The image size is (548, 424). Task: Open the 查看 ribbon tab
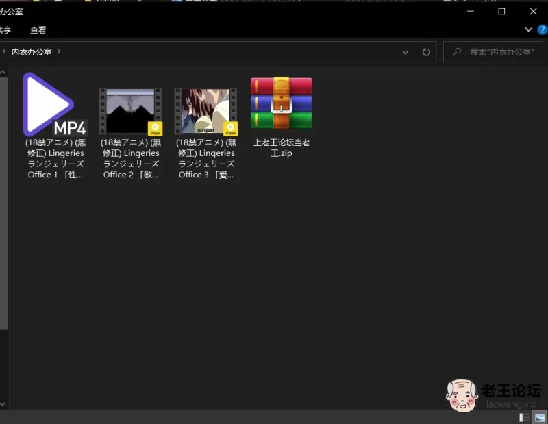pyautogui.click(x=38, y=30)
